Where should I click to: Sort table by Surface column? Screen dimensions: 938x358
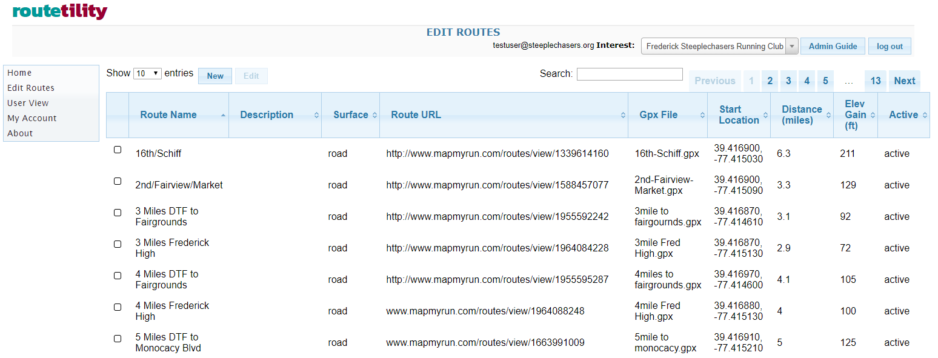click(351, 115)
